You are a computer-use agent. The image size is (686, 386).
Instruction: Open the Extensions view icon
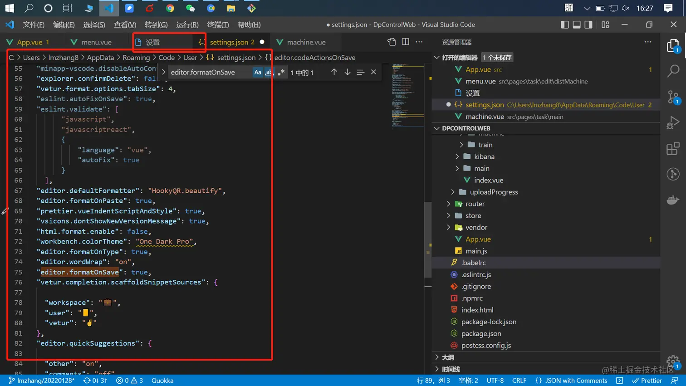click(x=673, y=148)
